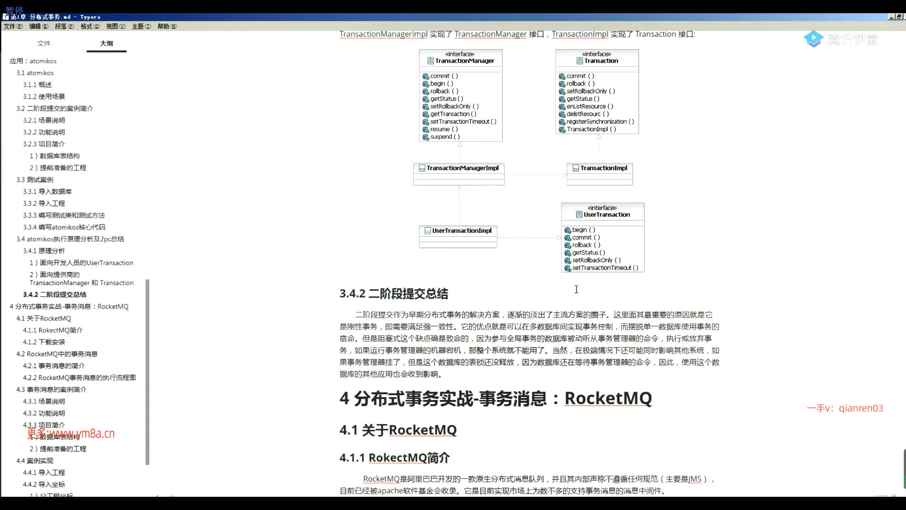The height and width of the screenshot is (510, 906).
Task: Click the Tencent Classroom play logo
Action: (x=814, y=39)
